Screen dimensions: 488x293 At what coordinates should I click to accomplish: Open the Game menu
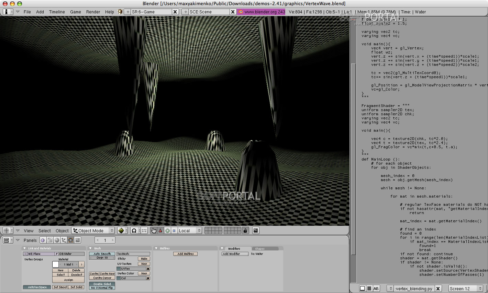pos(76,12)
